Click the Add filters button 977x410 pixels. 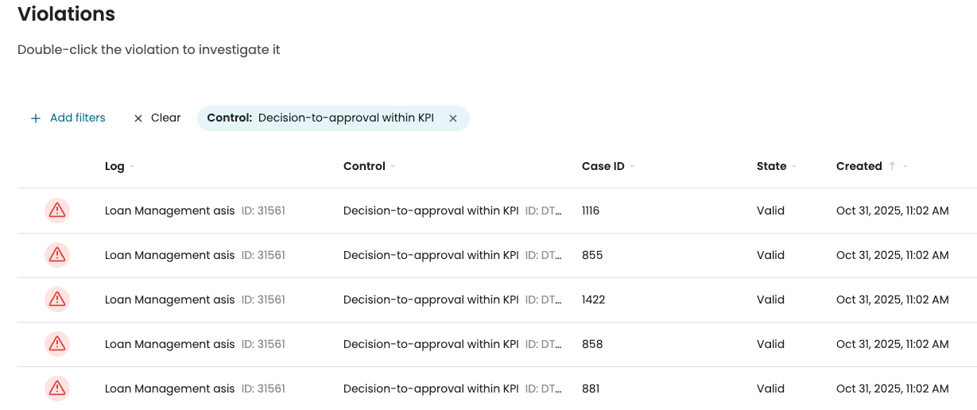(77, 118)
